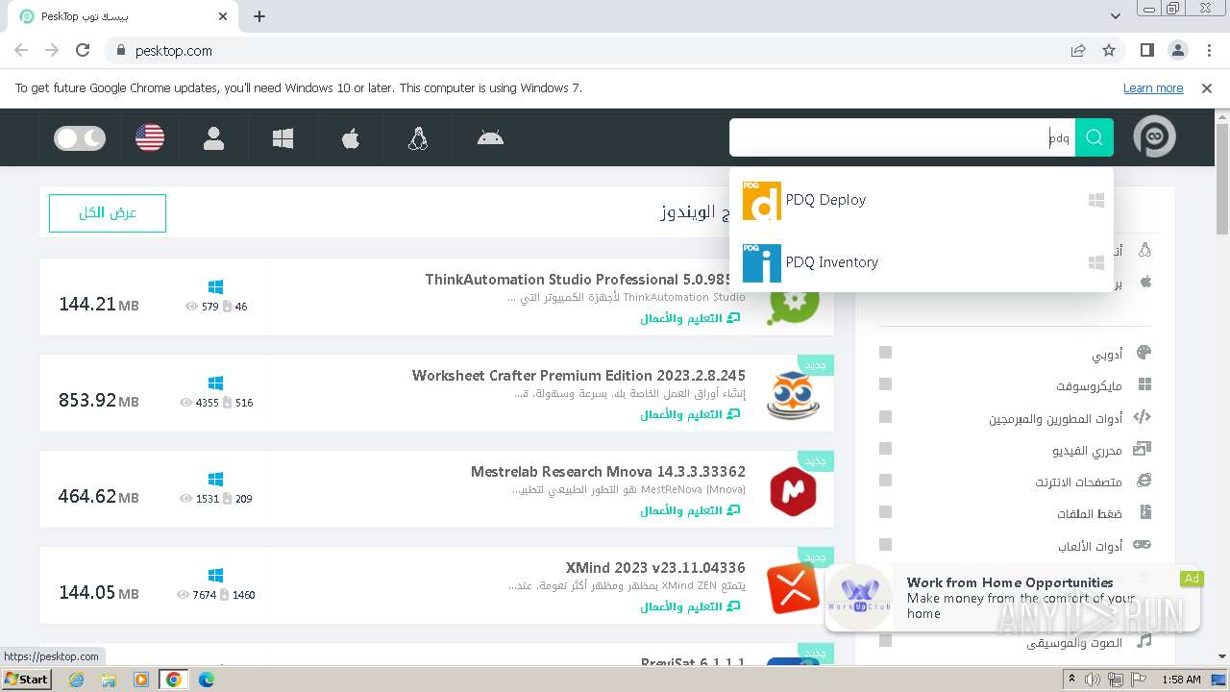Click the Share page icon in address bar
1230x692 pixels.
pyautogui.click(x=1078, y=50)
